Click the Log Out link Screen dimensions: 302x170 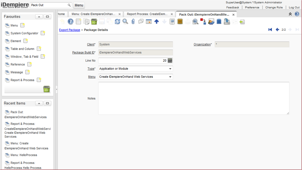click(294, 8)
